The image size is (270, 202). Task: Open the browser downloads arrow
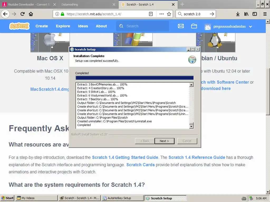238,14
